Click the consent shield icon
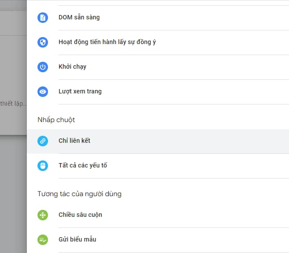 coord(43,42)
